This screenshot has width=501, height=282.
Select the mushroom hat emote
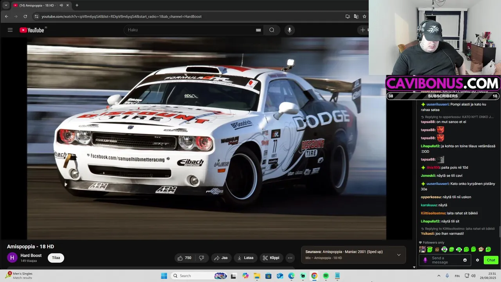point(481,249)
